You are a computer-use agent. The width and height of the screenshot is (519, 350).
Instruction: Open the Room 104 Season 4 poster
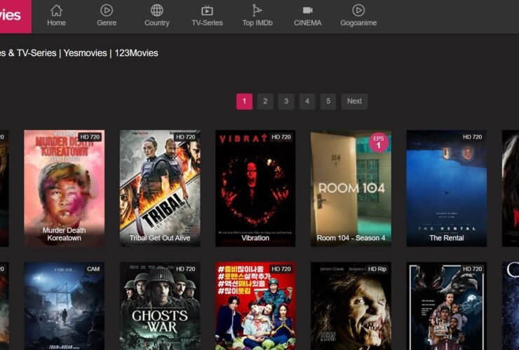coord(351,188)
